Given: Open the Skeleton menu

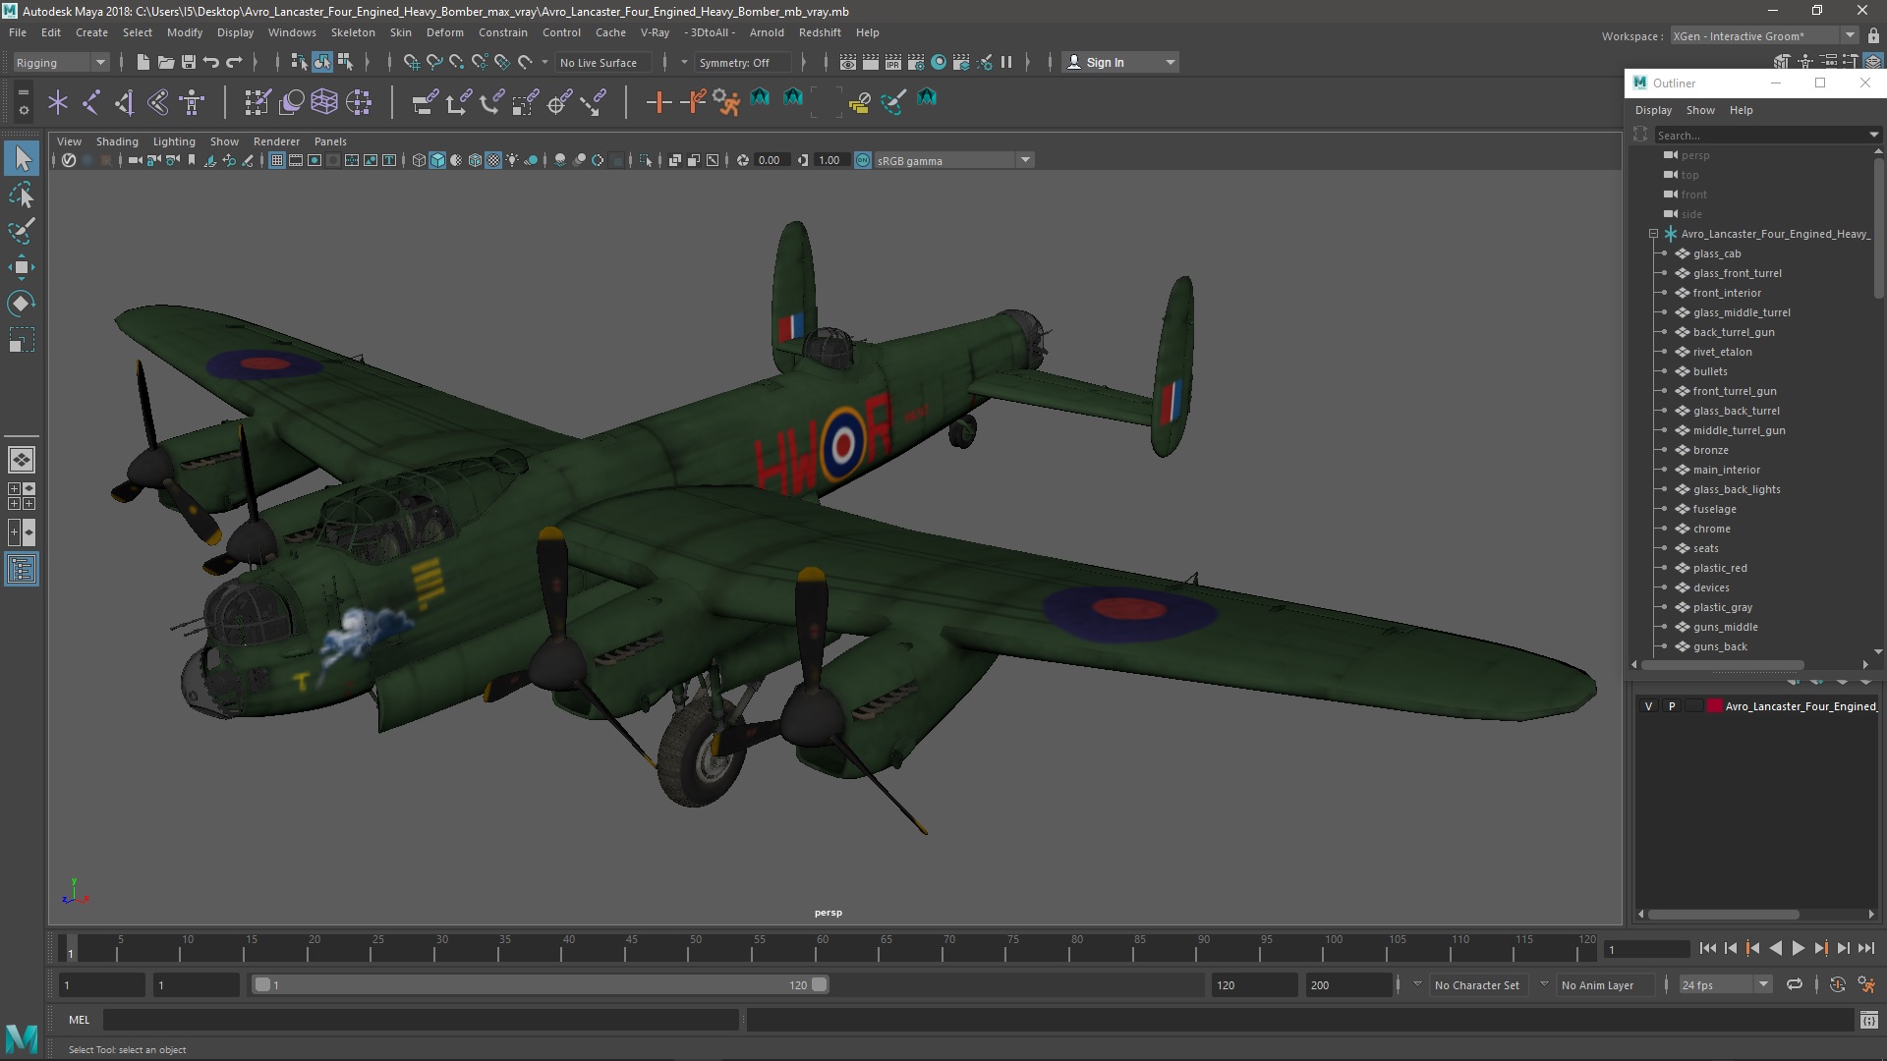Looking at the screenshot, I should pyautogui.click(x=353, y=32).
